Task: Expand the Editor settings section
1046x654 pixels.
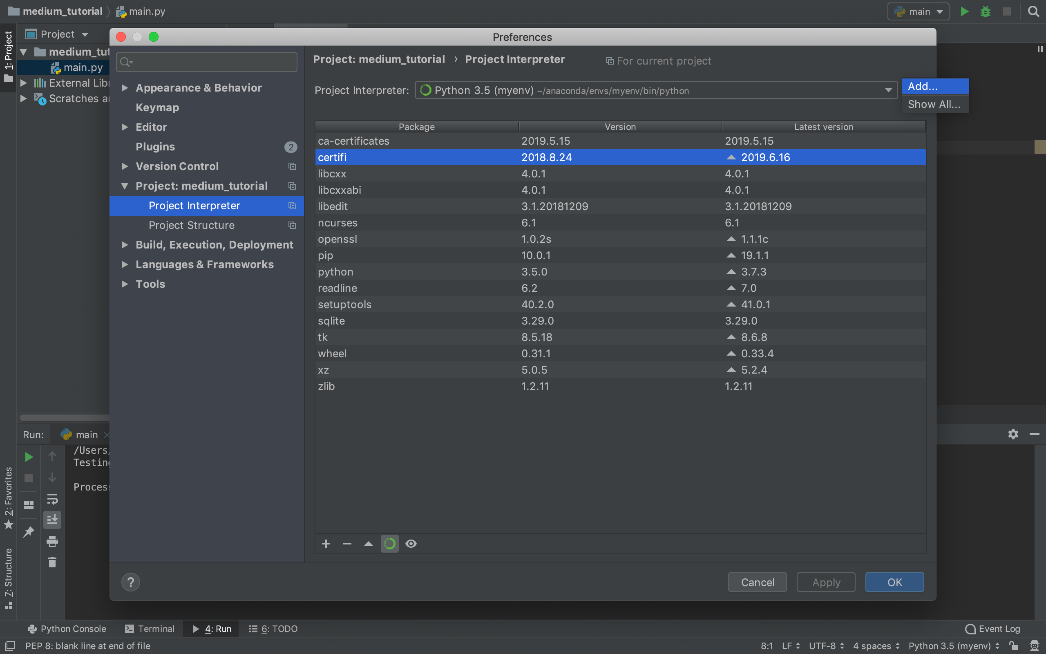Action: pyautogui.click(x=125, y=127)
